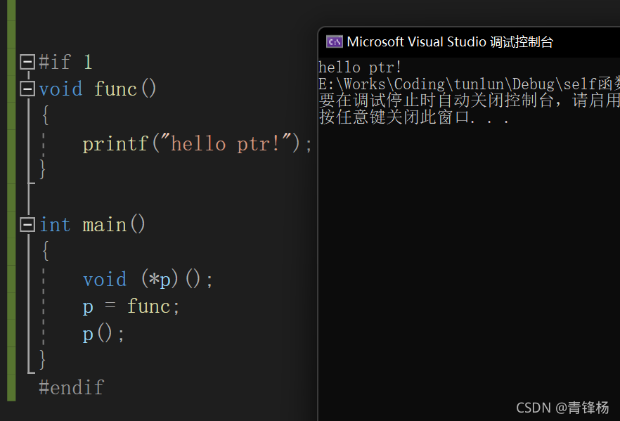The height and width of the screenshot is (421, 620).
Task: Click the main function name
Action: point(104,224)
